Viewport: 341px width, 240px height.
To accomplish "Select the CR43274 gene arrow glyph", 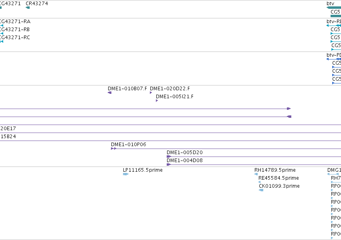I will [28, 8].
